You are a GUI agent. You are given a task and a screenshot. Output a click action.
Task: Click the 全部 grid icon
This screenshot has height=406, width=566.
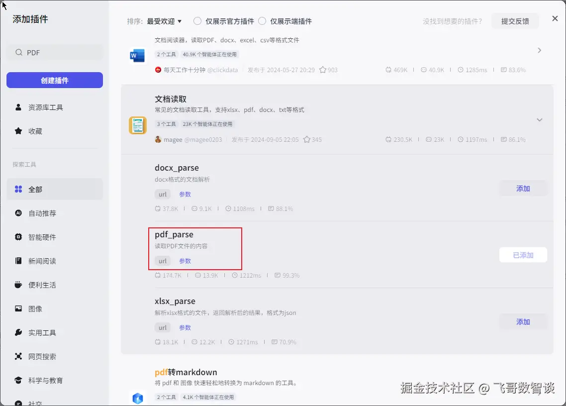coord(18,189)
